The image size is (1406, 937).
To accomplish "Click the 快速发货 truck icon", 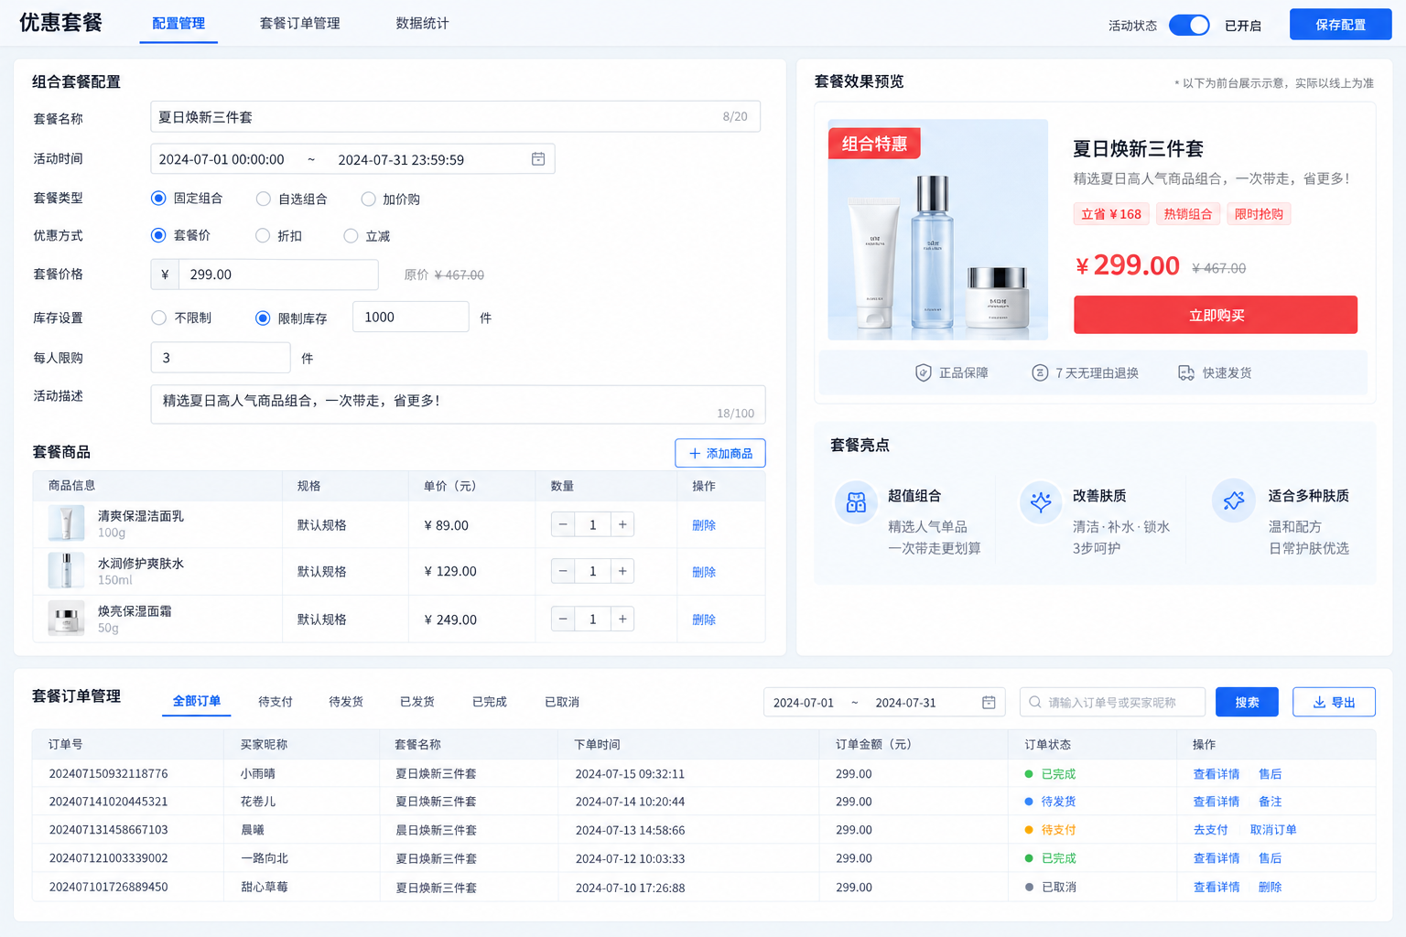I will tap(1186, 372).
